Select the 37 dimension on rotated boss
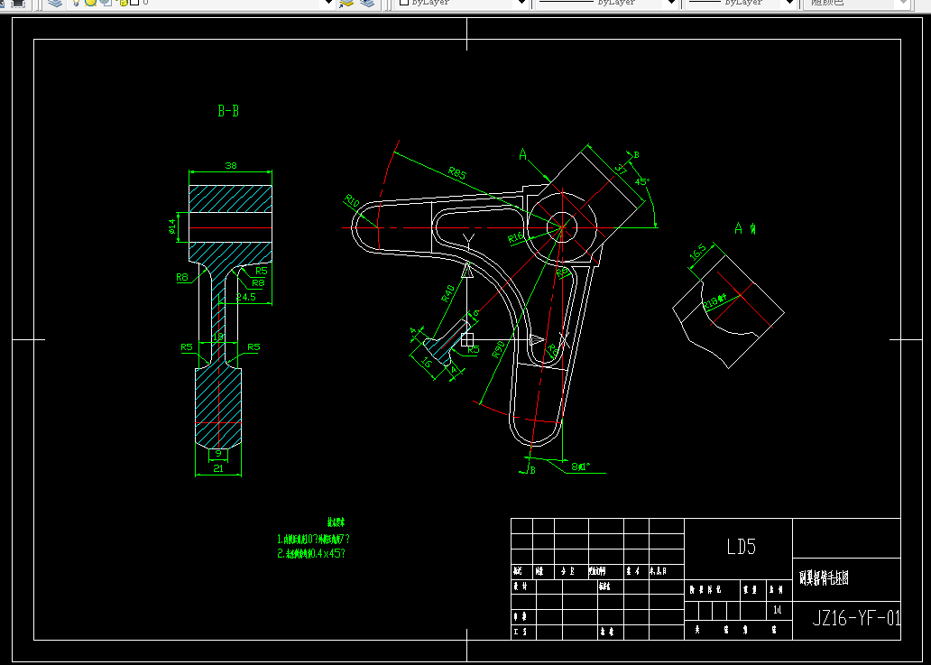The image size is (931, 665). [621, 168]
